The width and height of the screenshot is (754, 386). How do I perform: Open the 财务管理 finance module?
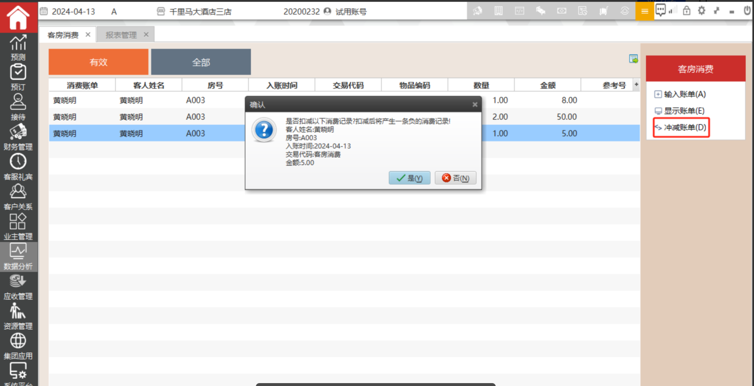click(x=18, y=137)
